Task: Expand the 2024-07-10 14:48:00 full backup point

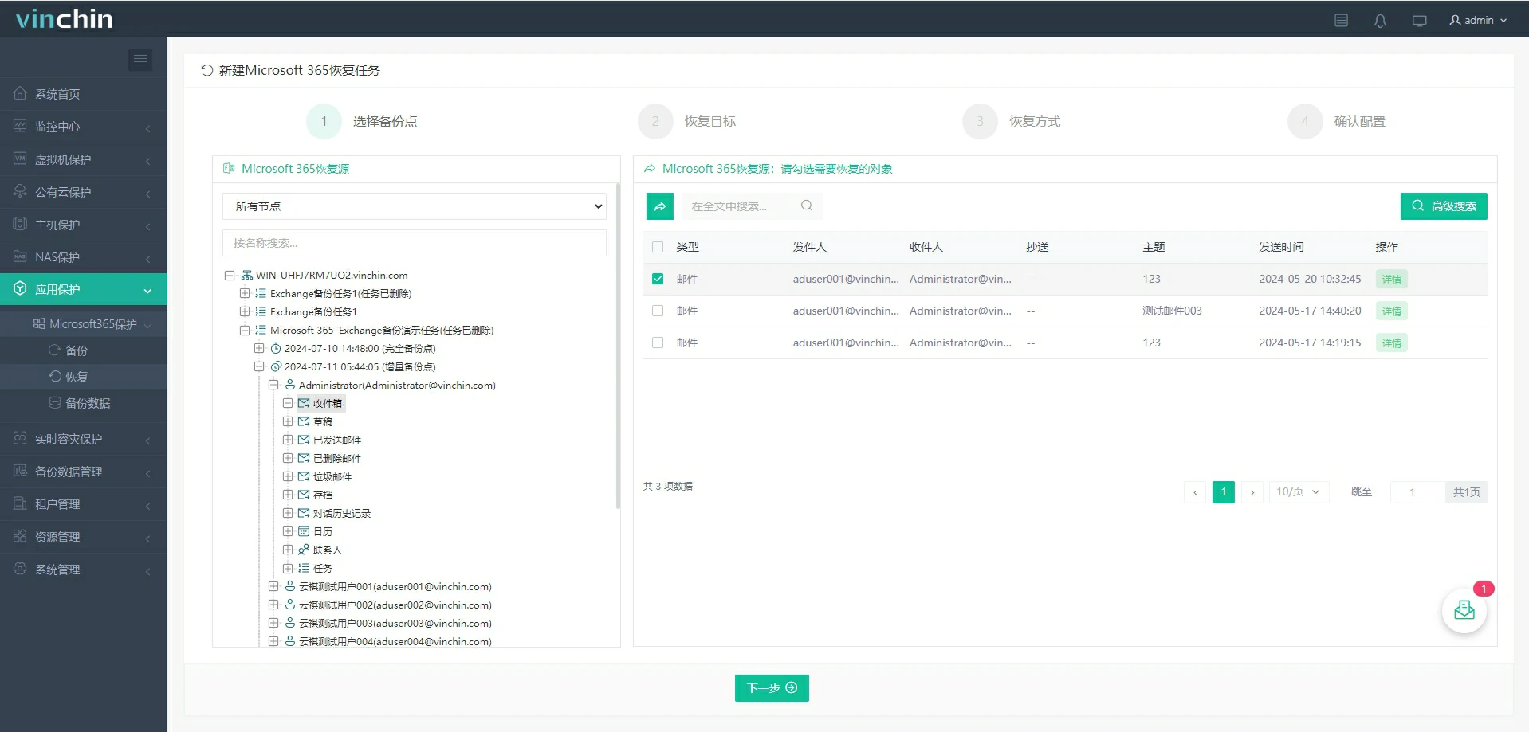Action: pyautogui.click(x=258, y=348)
